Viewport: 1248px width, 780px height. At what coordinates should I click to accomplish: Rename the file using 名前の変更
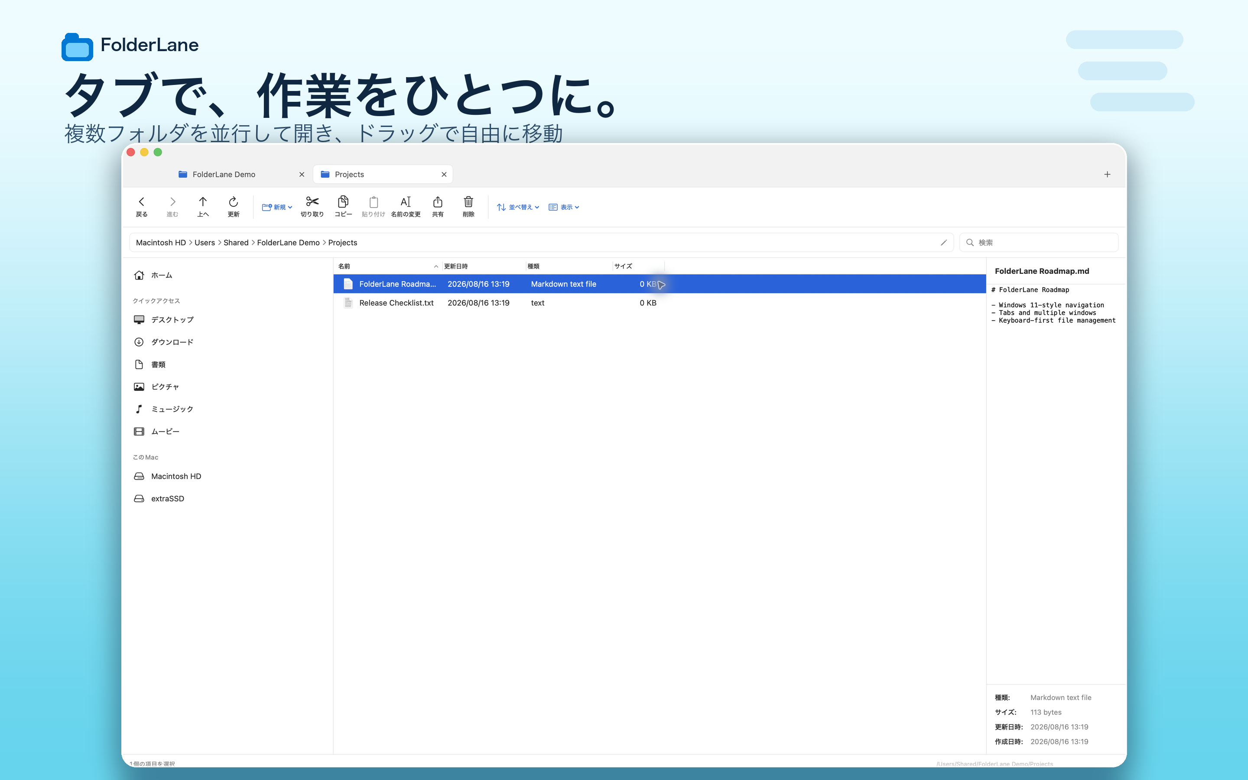pos(406,206)
